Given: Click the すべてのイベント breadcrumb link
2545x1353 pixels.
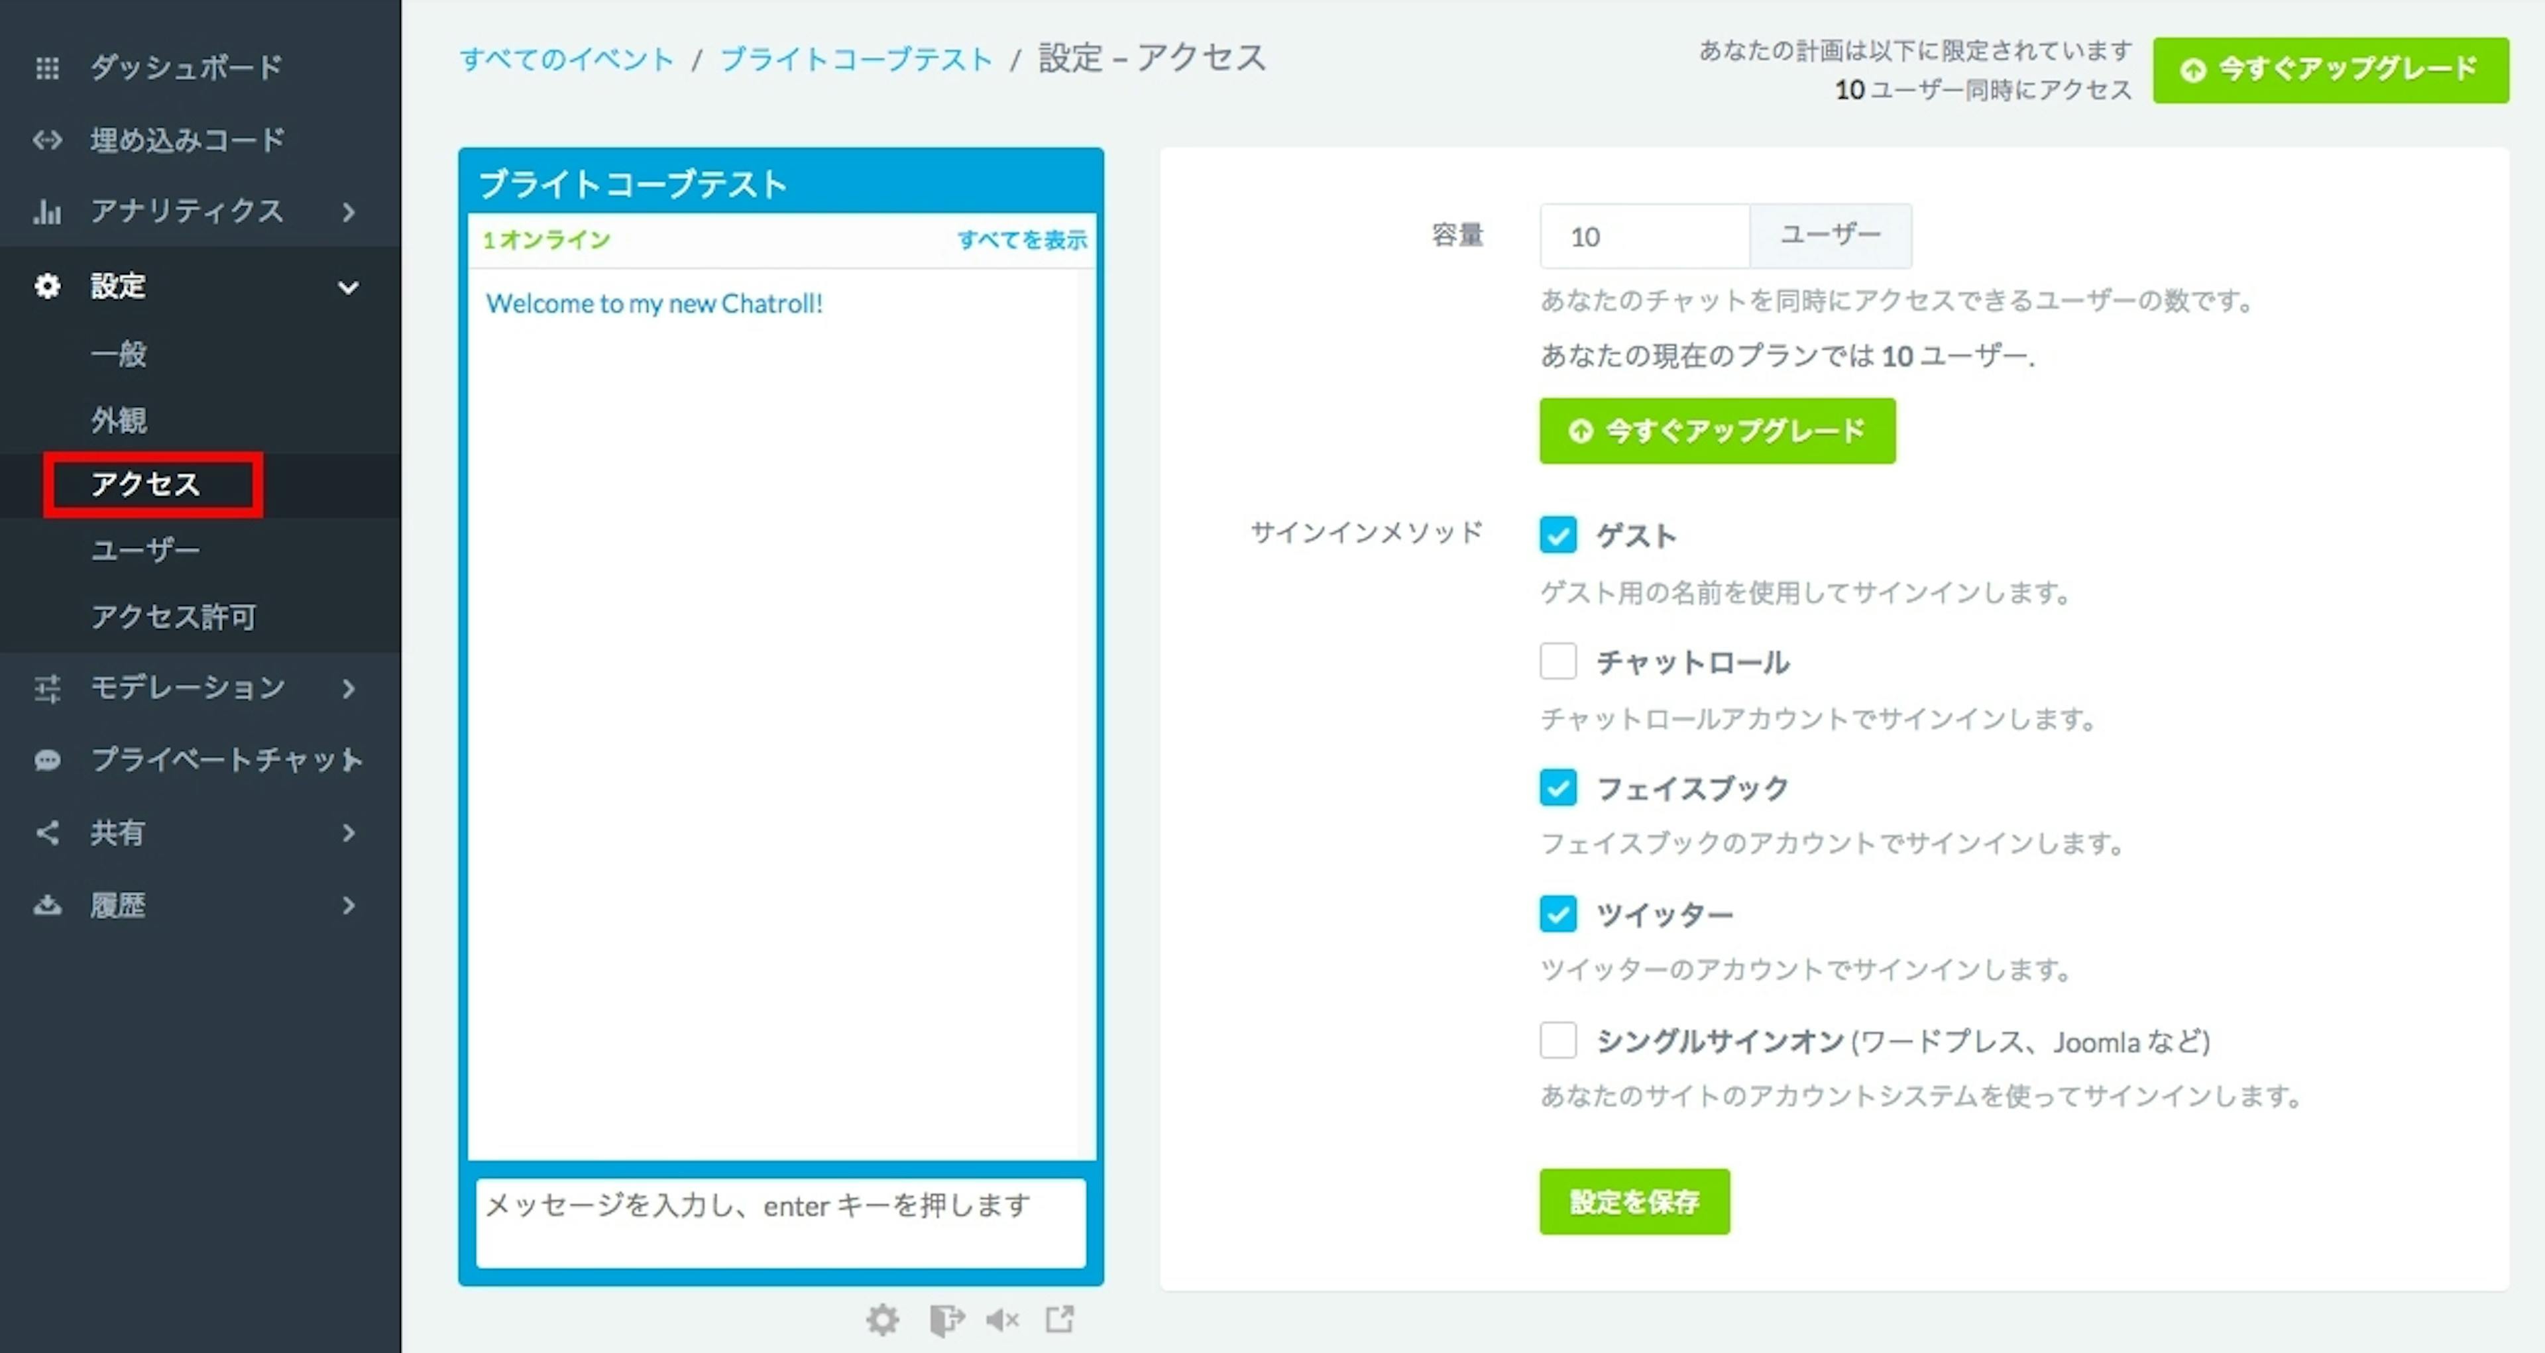Looking at the screenshot, I should click(566, 59).
